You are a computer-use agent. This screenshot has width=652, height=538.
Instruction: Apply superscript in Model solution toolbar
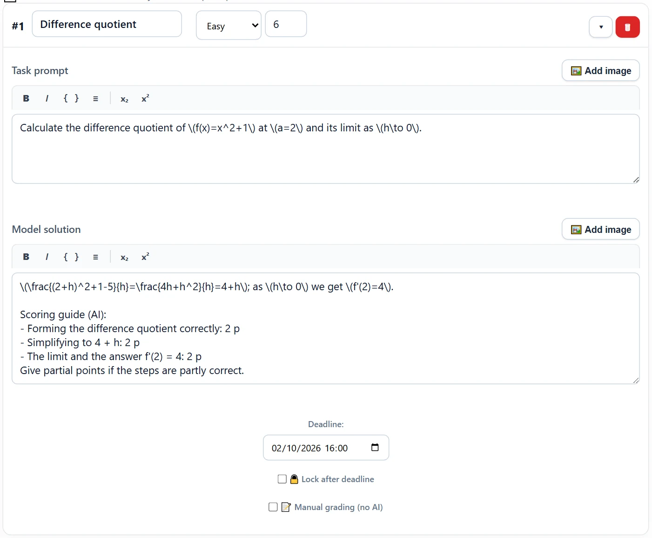coord(145,257)
